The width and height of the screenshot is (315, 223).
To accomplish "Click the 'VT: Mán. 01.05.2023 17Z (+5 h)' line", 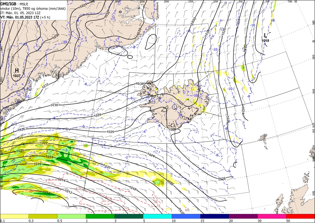I will (x=25, y=17).
